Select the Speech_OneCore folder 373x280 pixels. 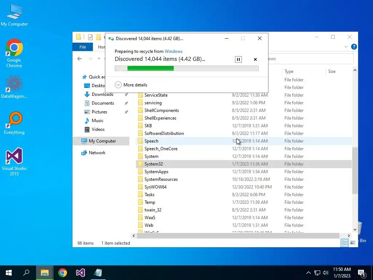pyautogui.click(x=161, y=149)
